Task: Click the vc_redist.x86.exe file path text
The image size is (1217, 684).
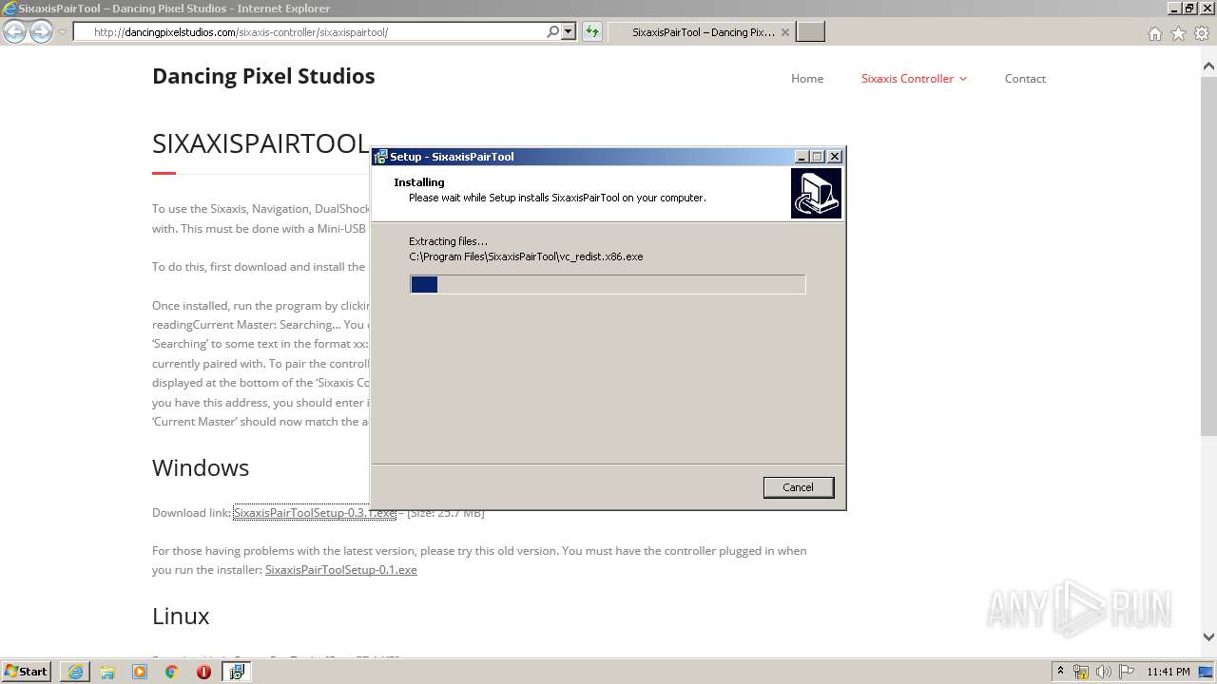Action: (526, 256)
